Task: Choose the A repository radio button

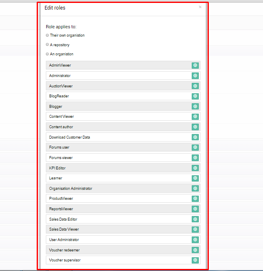Action: click(x=47, y=45)
